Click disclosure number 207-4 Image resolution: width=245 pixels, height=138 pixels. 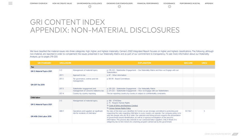[x=62, y=94]
